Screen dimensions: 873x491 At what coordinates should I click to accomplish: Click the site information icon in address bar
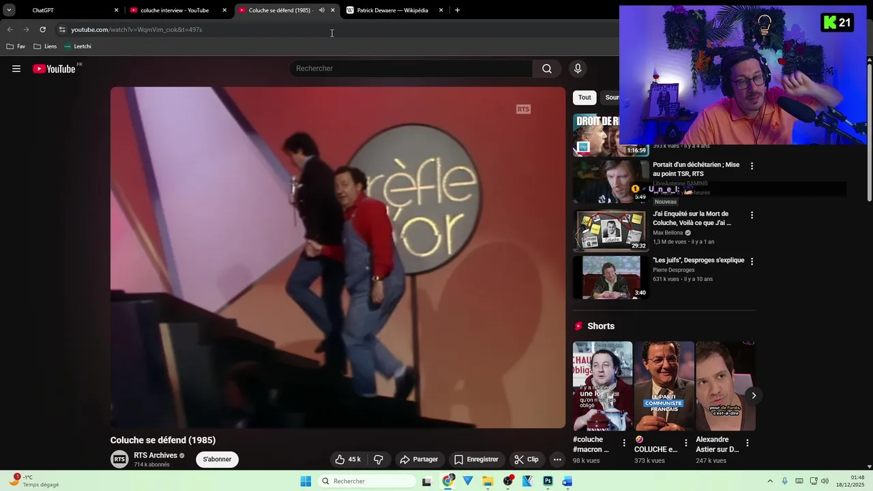[62, 29]
